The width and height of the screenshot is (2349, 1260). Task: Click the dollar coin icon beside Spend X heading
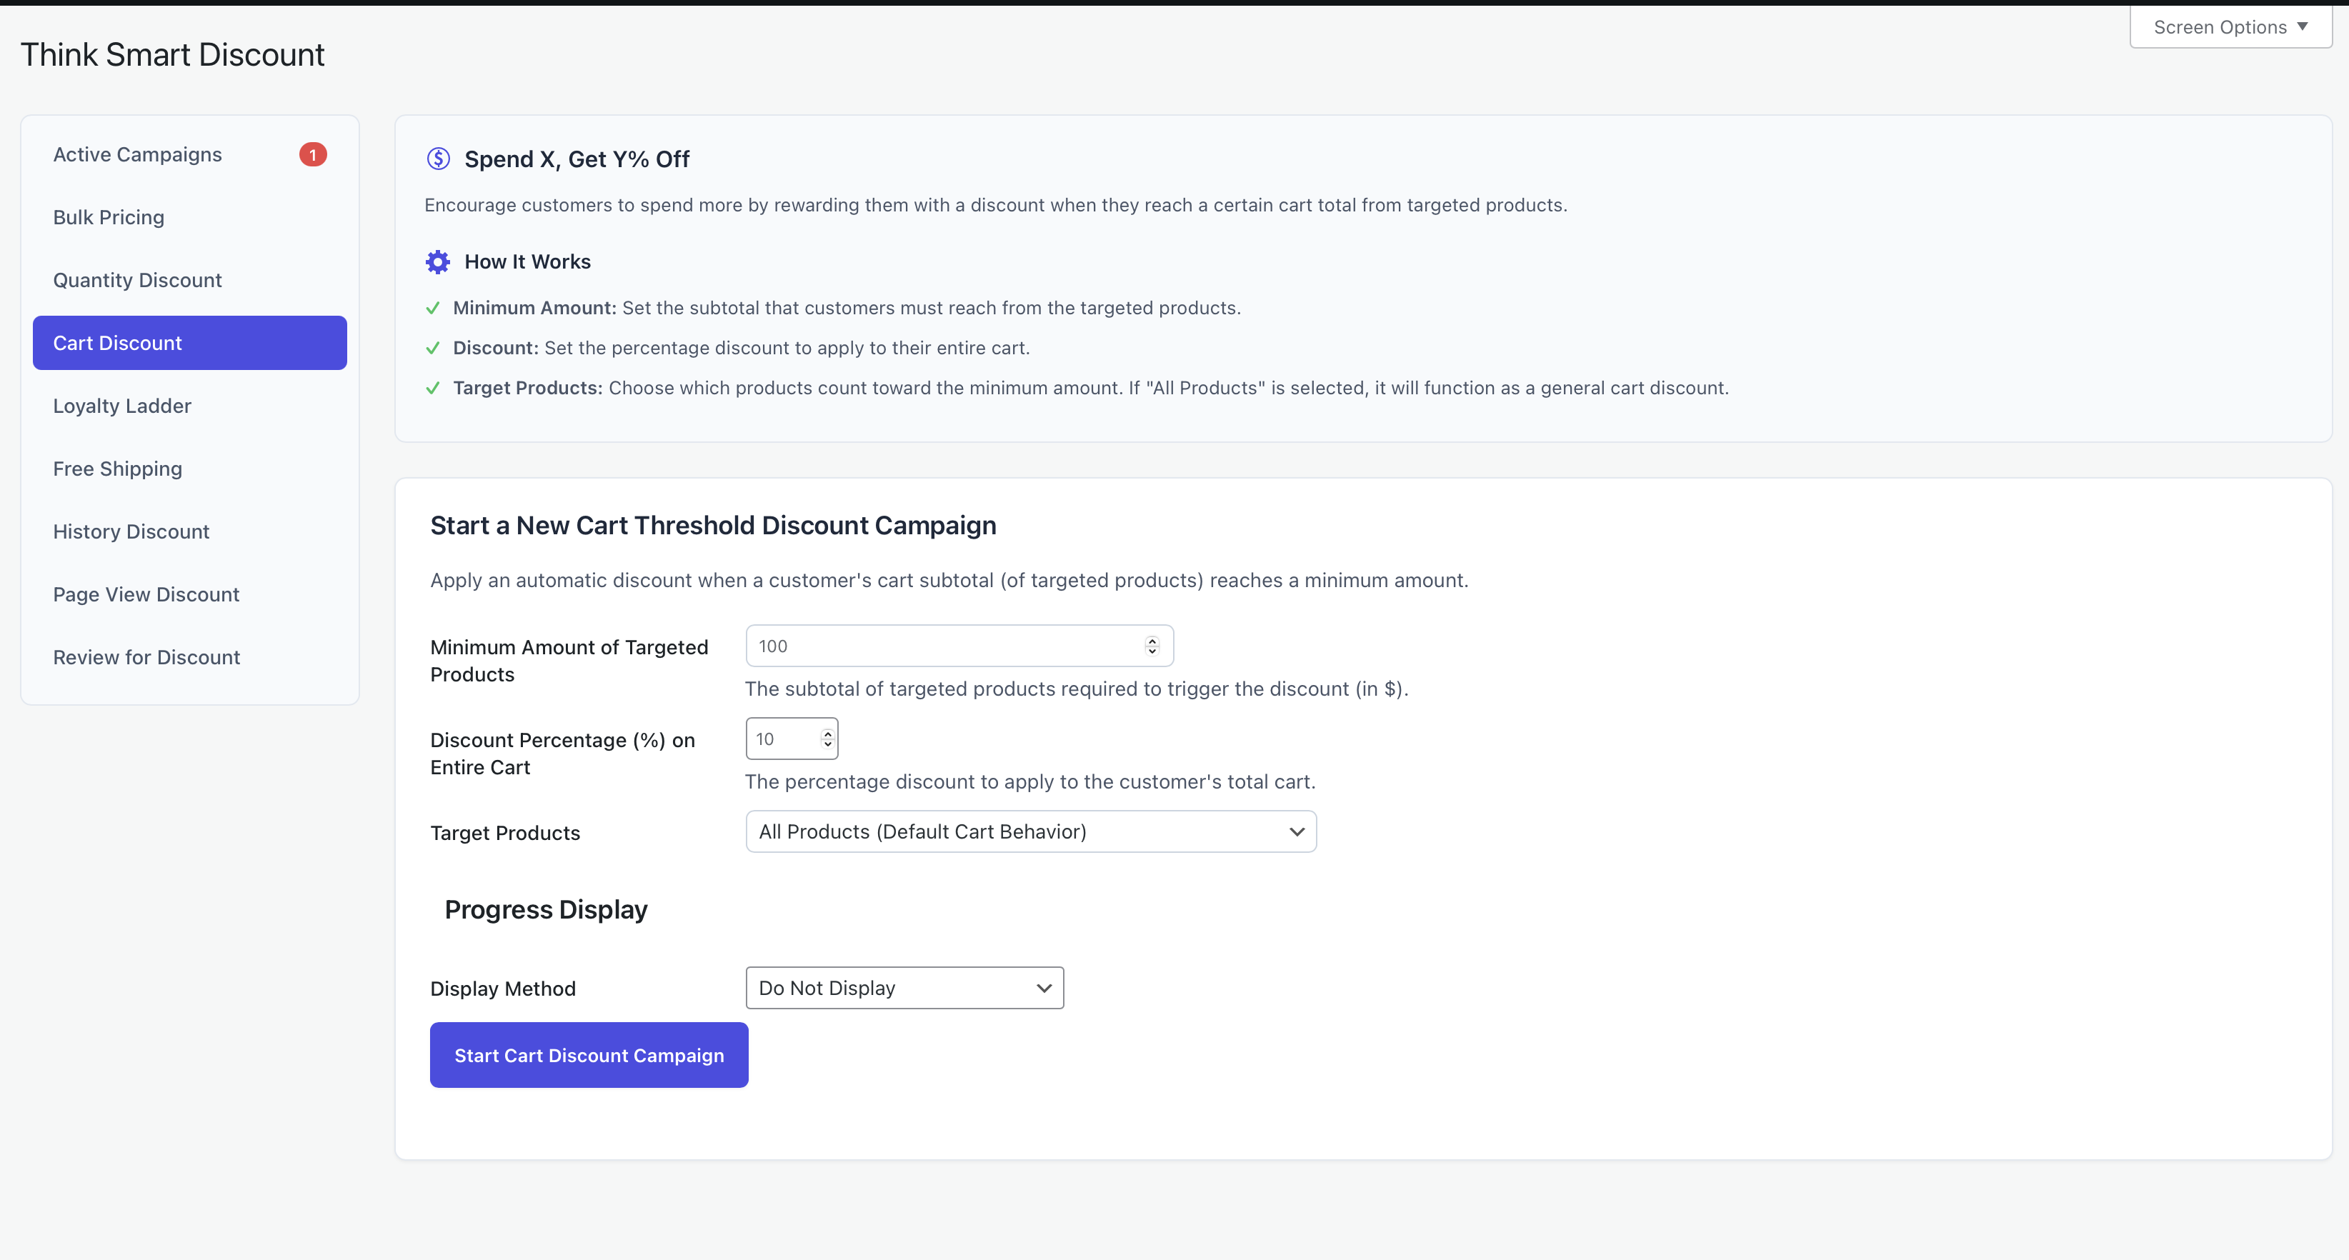[x=438, y=159]
